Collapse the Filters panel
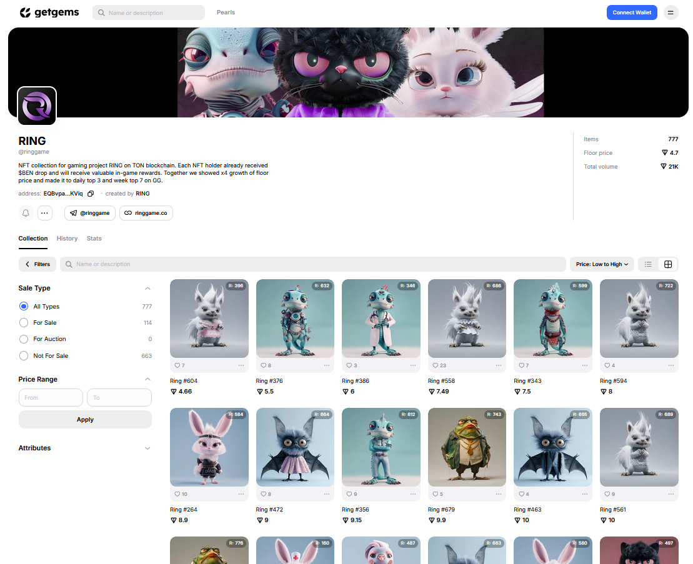693x564 pixels. click(x=37, y=264)
